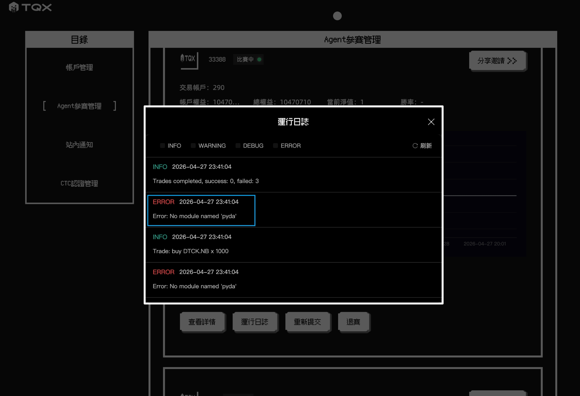The height and width of the screenshot is (396, 580).
Task: Tick the WARNING log filter checkbox
Action: [x=193, y=145]
